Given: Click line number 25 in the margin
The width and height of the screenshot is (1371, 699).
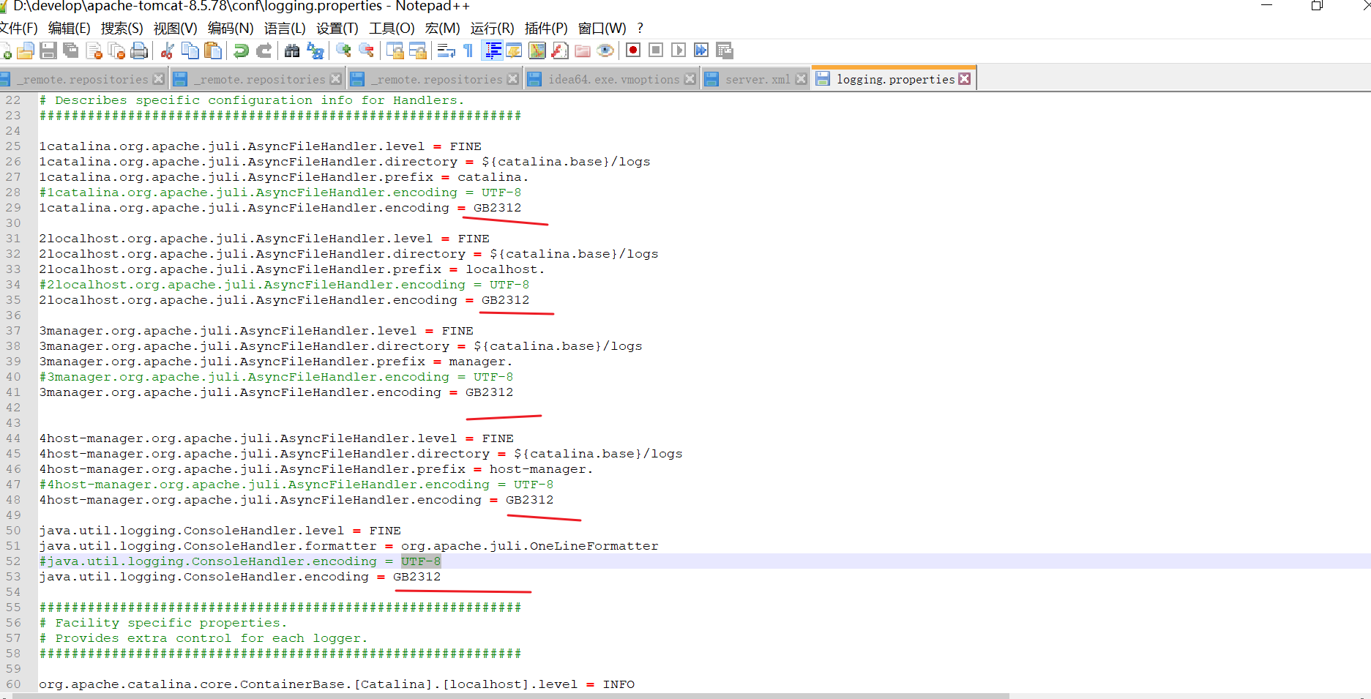Looking at the screenshot, I should [13, 146].
